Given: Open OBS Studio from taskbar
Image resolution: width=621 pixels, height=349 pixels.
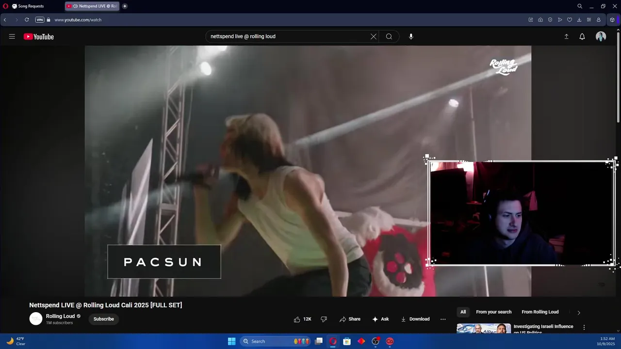Looking at the screenshot, I should pyautogui.click(x=376, y=341).
